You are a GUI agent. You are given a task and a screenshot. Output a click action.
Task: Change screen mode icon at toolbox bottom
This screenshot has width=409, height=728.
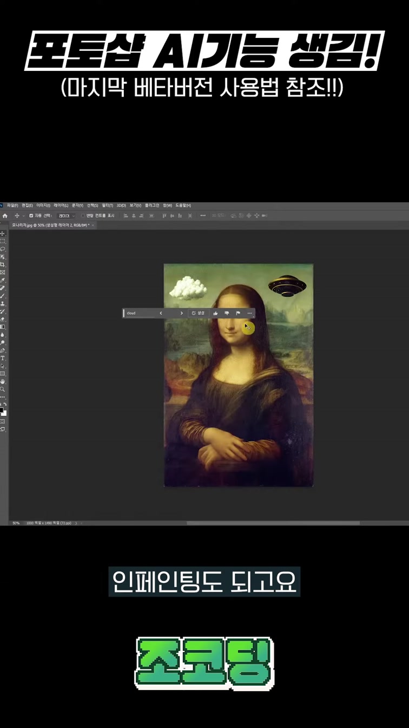(x=3, y=429)
